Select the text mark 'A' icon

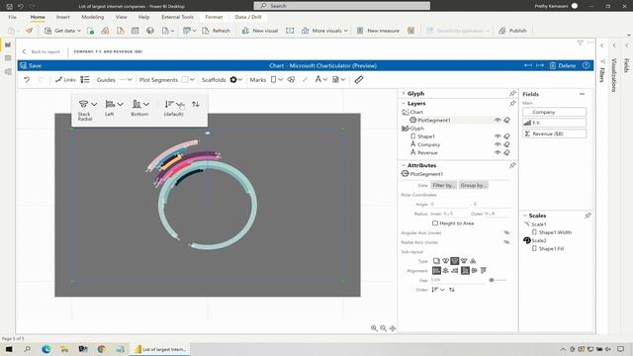coord(318,80)
